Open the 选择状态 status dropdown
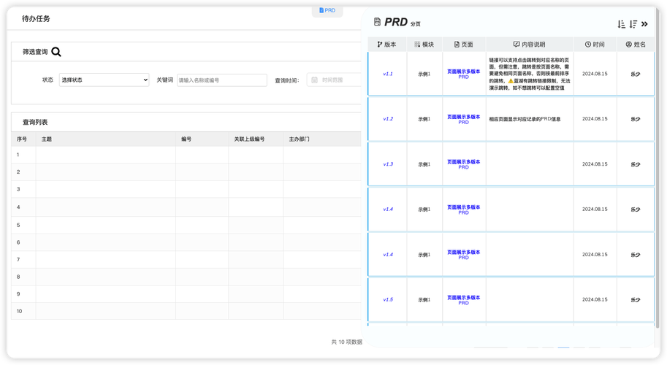The height and width of the screenshot is (365, 667). (104, 80)
